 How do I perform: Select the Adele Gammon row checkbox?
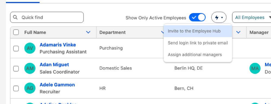[x=16, y=89]
